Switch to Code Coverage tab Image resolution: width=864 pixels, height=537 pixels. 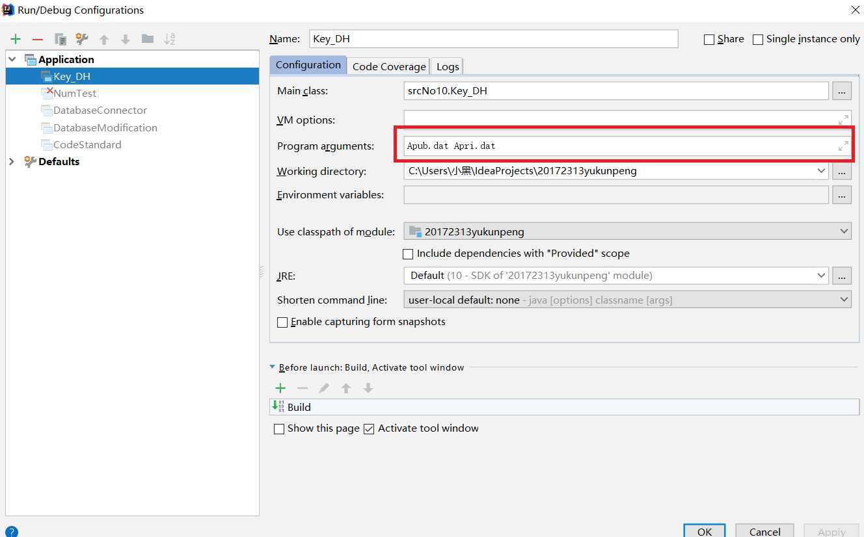pos(388,66)
